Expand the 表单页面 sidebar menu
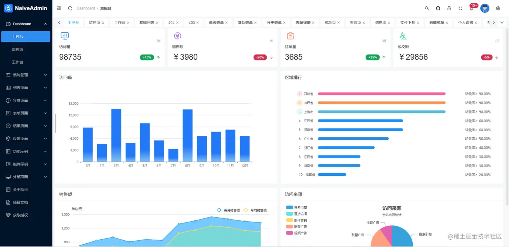 (26, 113)
